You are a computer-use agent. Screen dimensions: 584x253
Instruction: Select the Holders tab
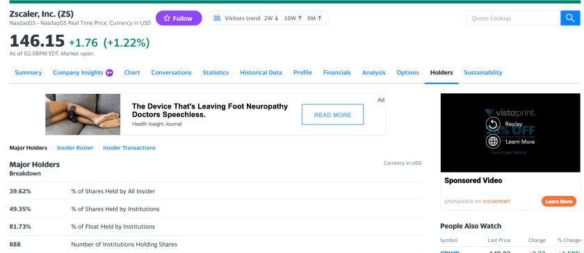coord(441,73)
